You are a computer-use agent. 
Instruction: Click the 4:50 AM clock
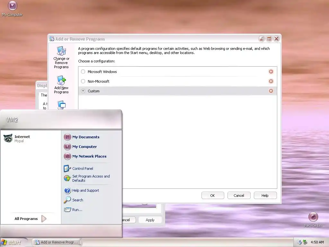coord(317,242)
